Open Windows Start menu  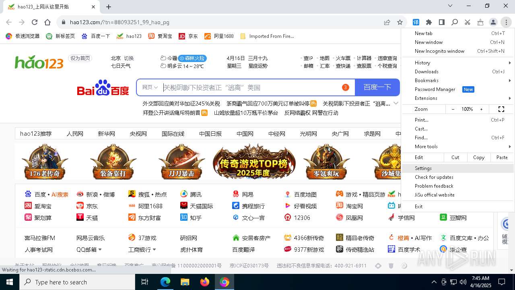click(10, 282)
